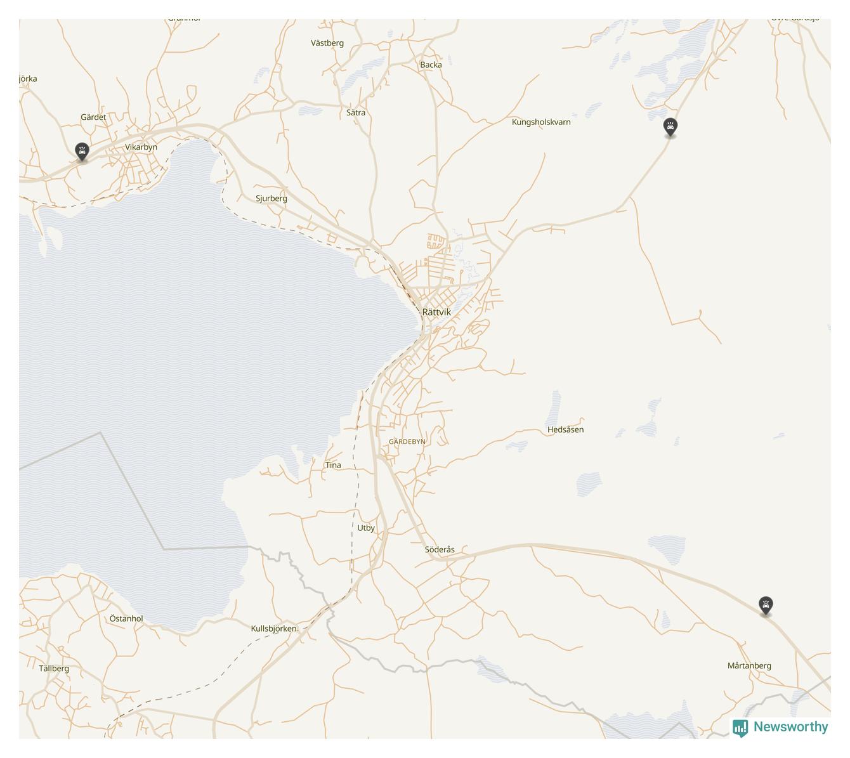The height and width of the screenshot is (758, 850).
Task: Select the Tällberg village label
Action: (54, 669)
